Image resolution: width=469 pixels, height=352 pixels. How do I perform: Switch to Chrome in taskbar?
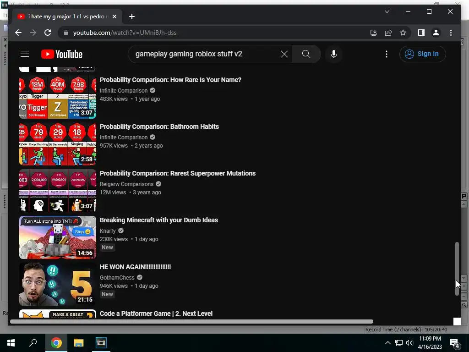[56, 343]
